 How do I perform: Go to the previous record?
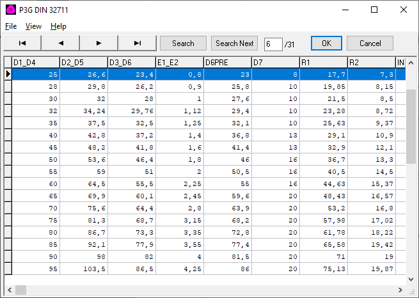pyautogui.click(x=61, y=43)
